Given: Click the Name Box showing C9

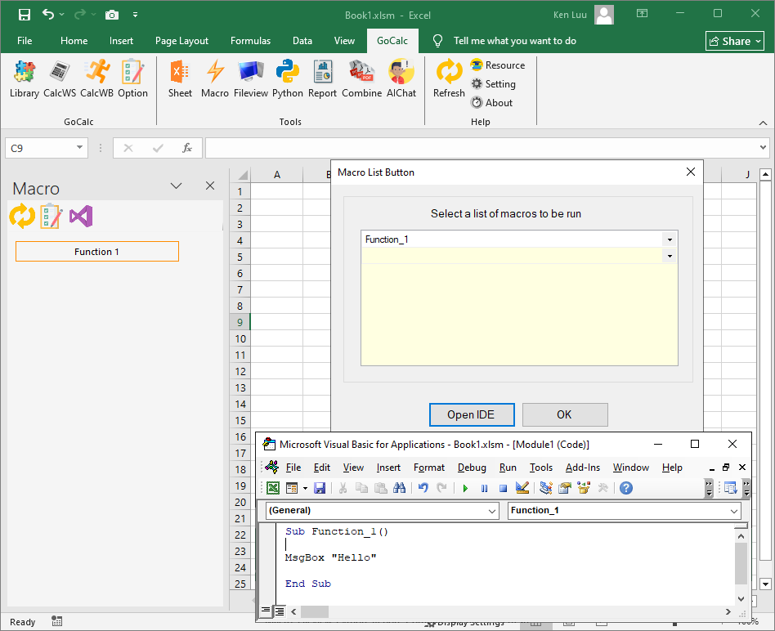Looking at the screenshot, I should pyautogui.click(x=47, y=148).
